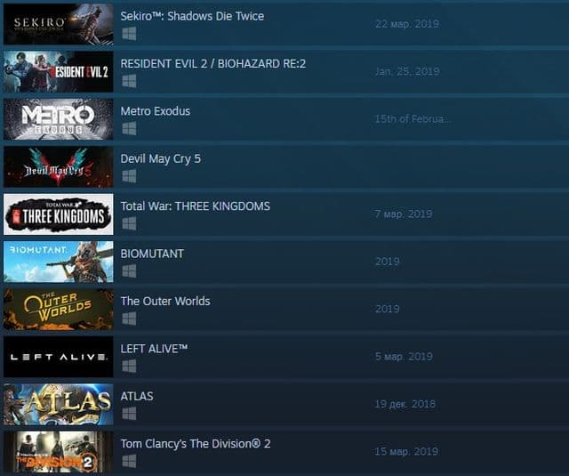Click the Windows platform icon under BIOMUTANT
The height and width of the screenshot is (476, 569).
[x=129, y=271]
